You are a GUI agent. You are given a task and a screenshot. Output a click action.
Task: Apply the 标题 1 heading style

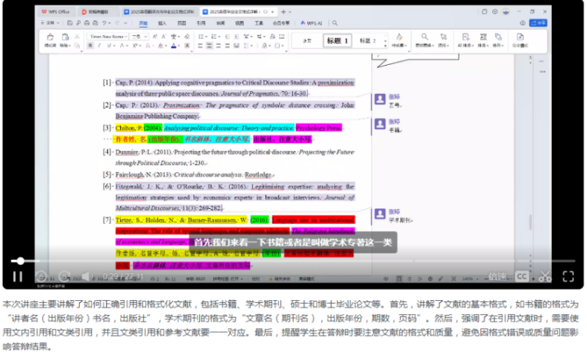337,40
